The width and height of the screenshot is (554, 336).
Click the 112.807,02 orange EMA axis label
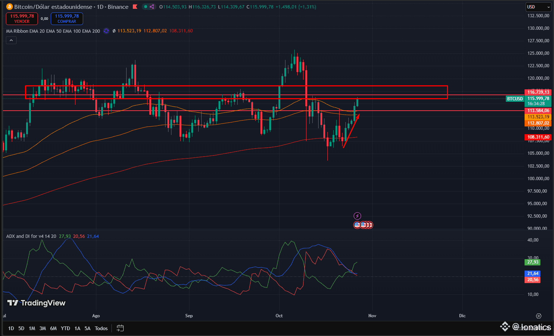point(538,123)
